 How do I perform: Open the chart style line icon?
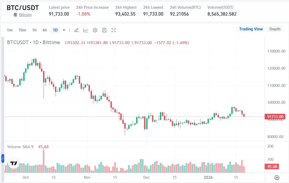[x=86, y=30]
